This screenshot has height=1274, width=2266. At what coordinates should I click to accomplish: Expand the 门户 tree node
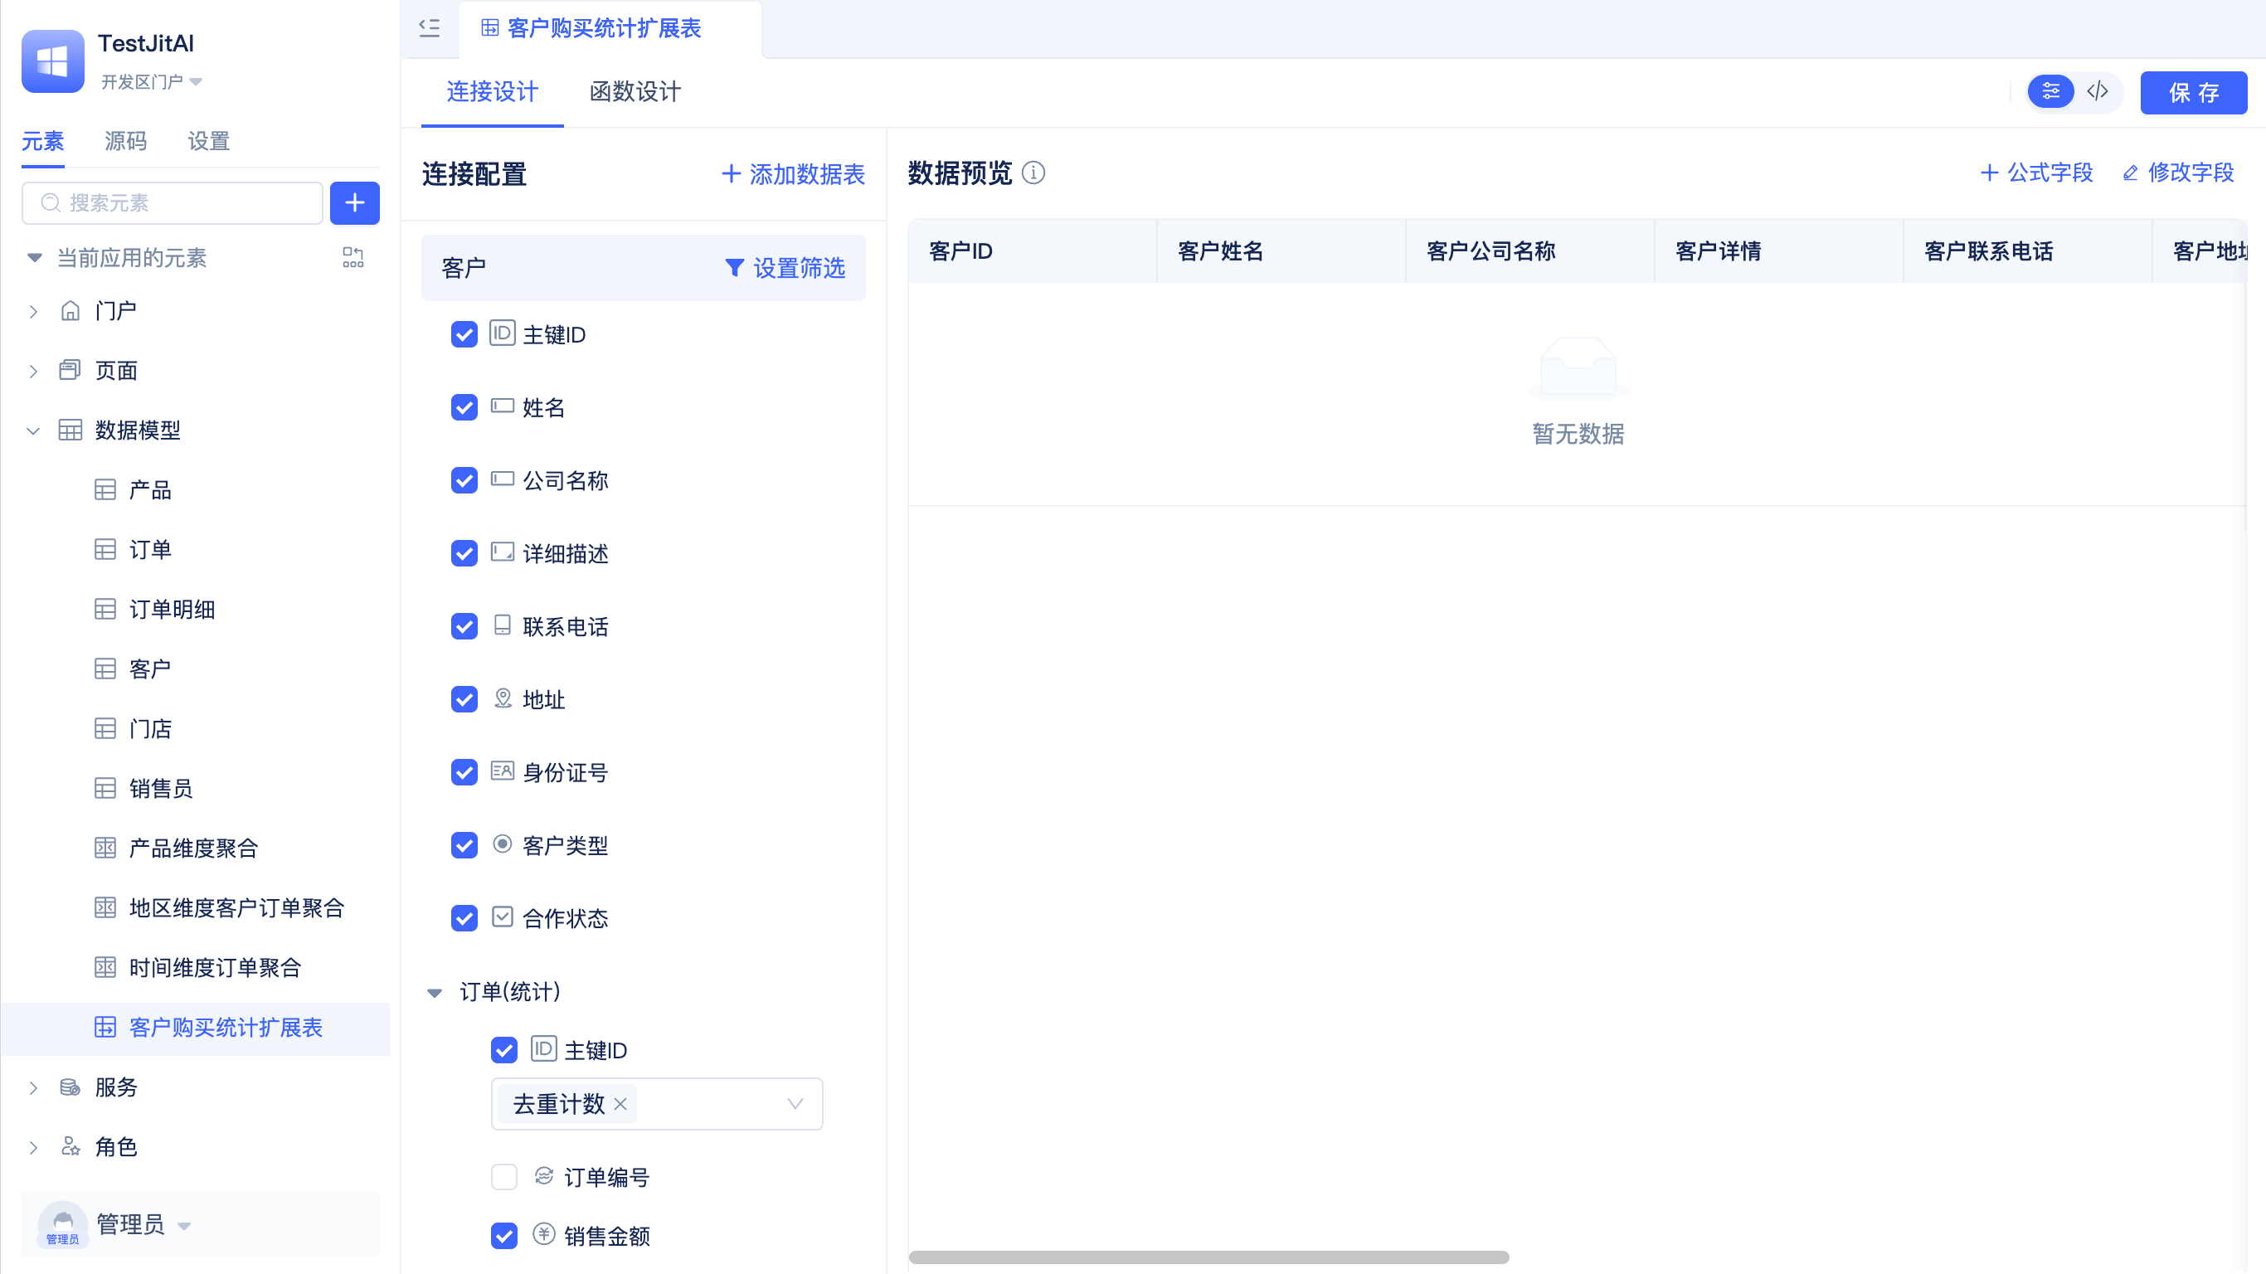pyautogui.click(x=33, y=312)
